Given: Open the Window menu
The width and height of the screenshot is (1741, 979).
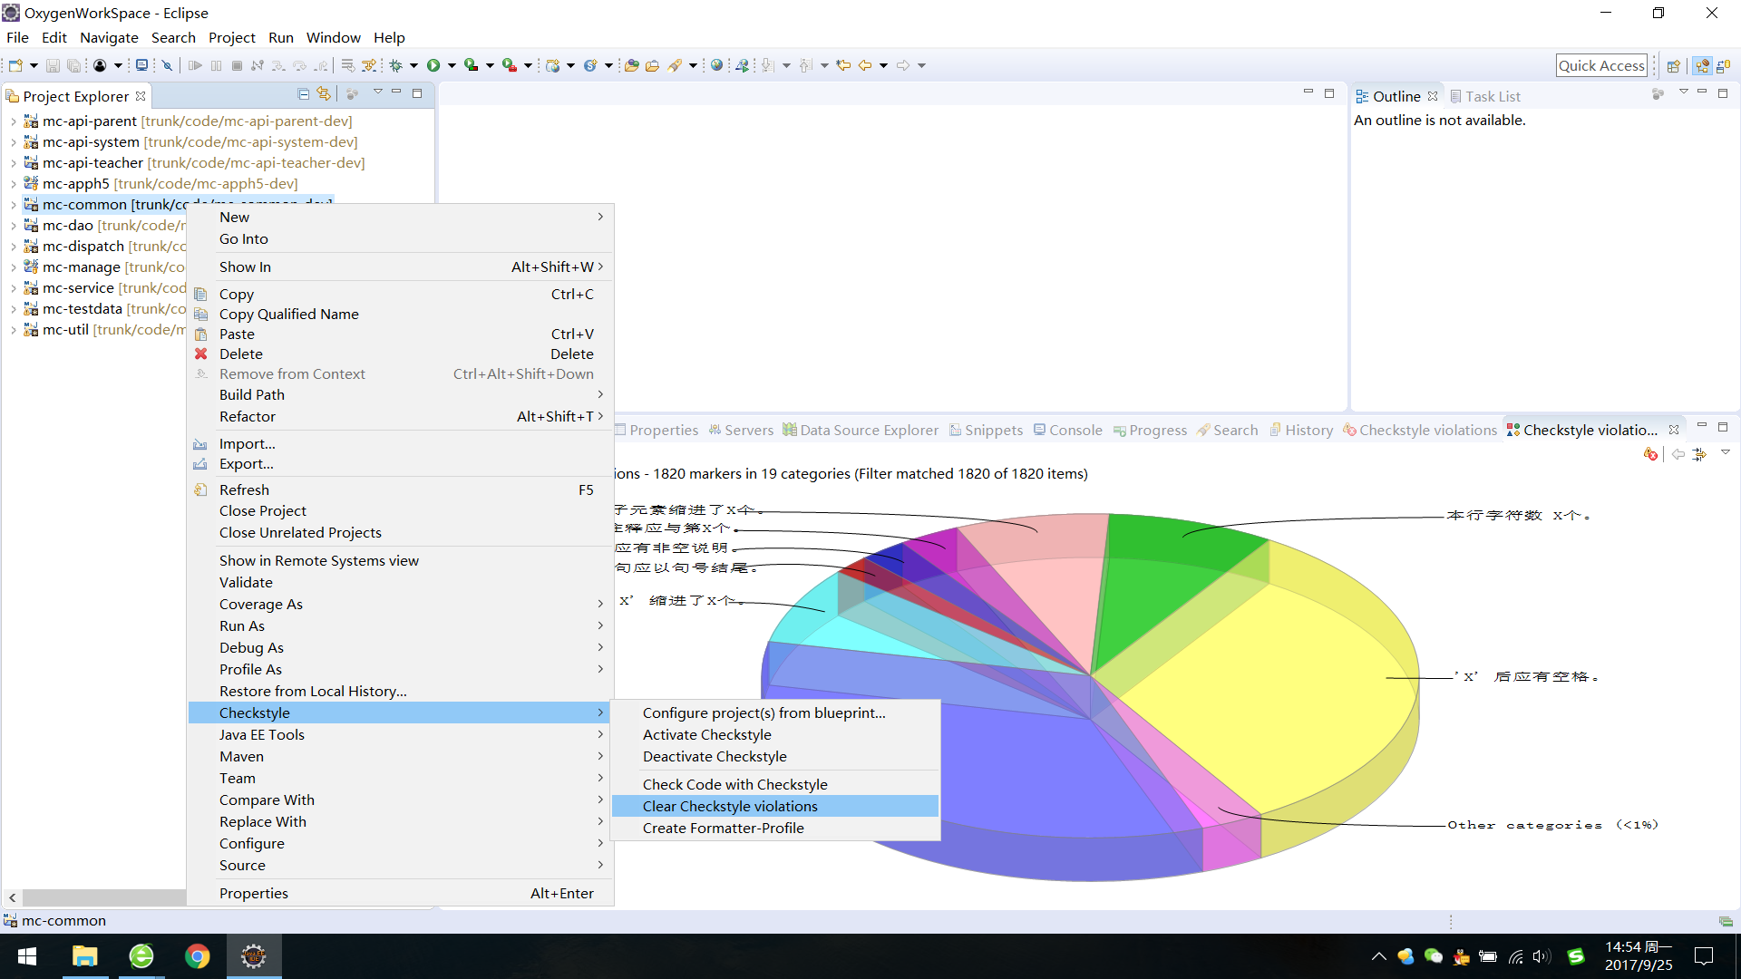Looking at the screenshot, I should pos(333,37).
